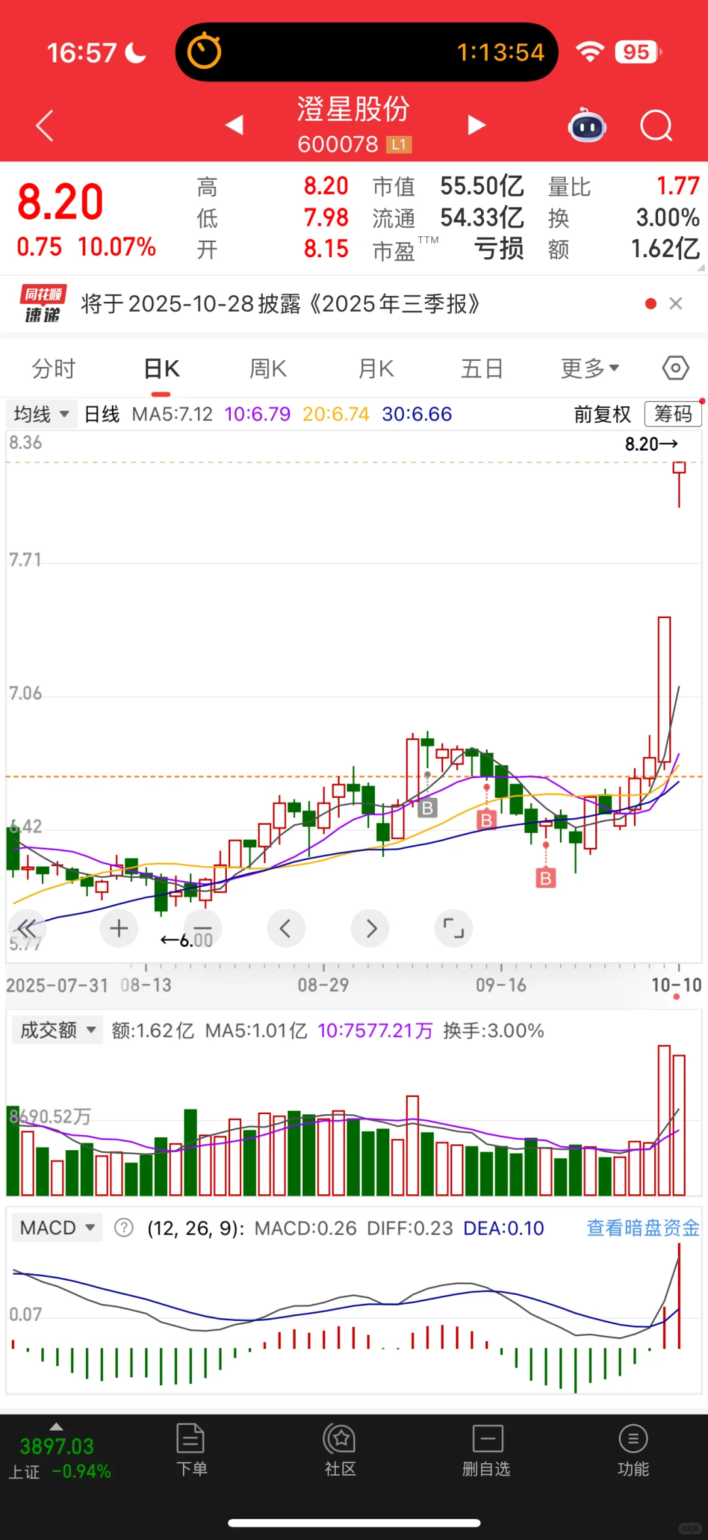Image resolution: width=708 pixels, height=1540 pixels.
Task: Zoom out chart with minus button
Action: coord(203,928)
